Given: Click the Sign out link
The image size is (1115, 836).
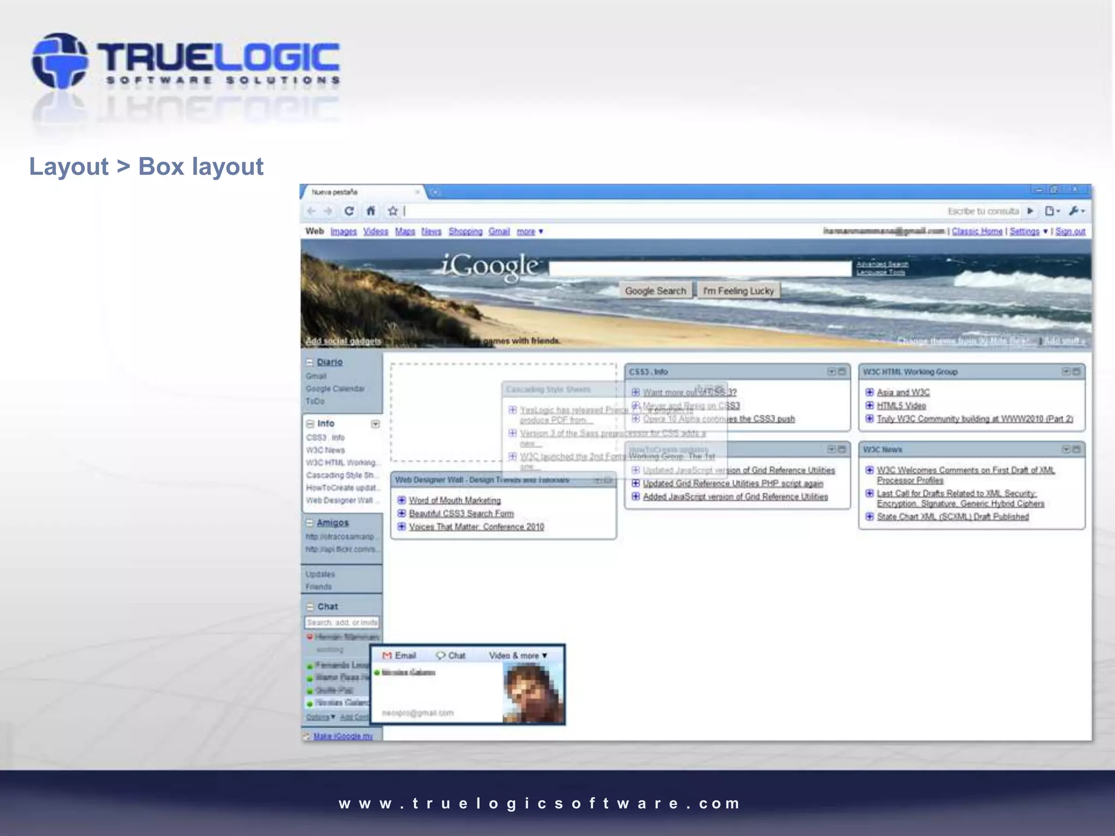Looking at the screenshot, I should point(1070,232).
